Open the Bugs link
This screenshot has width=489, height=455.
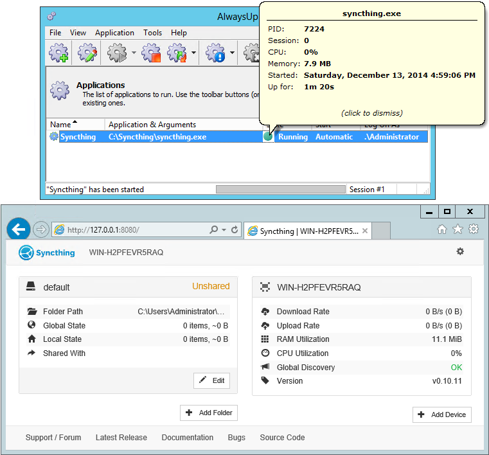pos(236,438)
